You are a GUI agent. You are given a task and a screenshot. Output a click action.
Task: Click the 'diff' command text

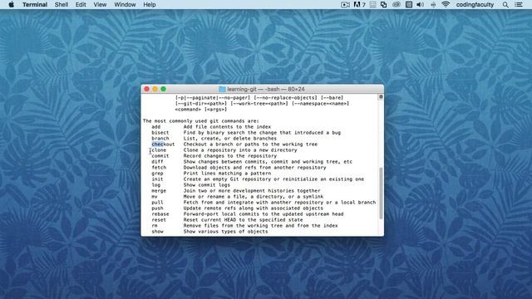pyautogui.click(x=157, y=162)
